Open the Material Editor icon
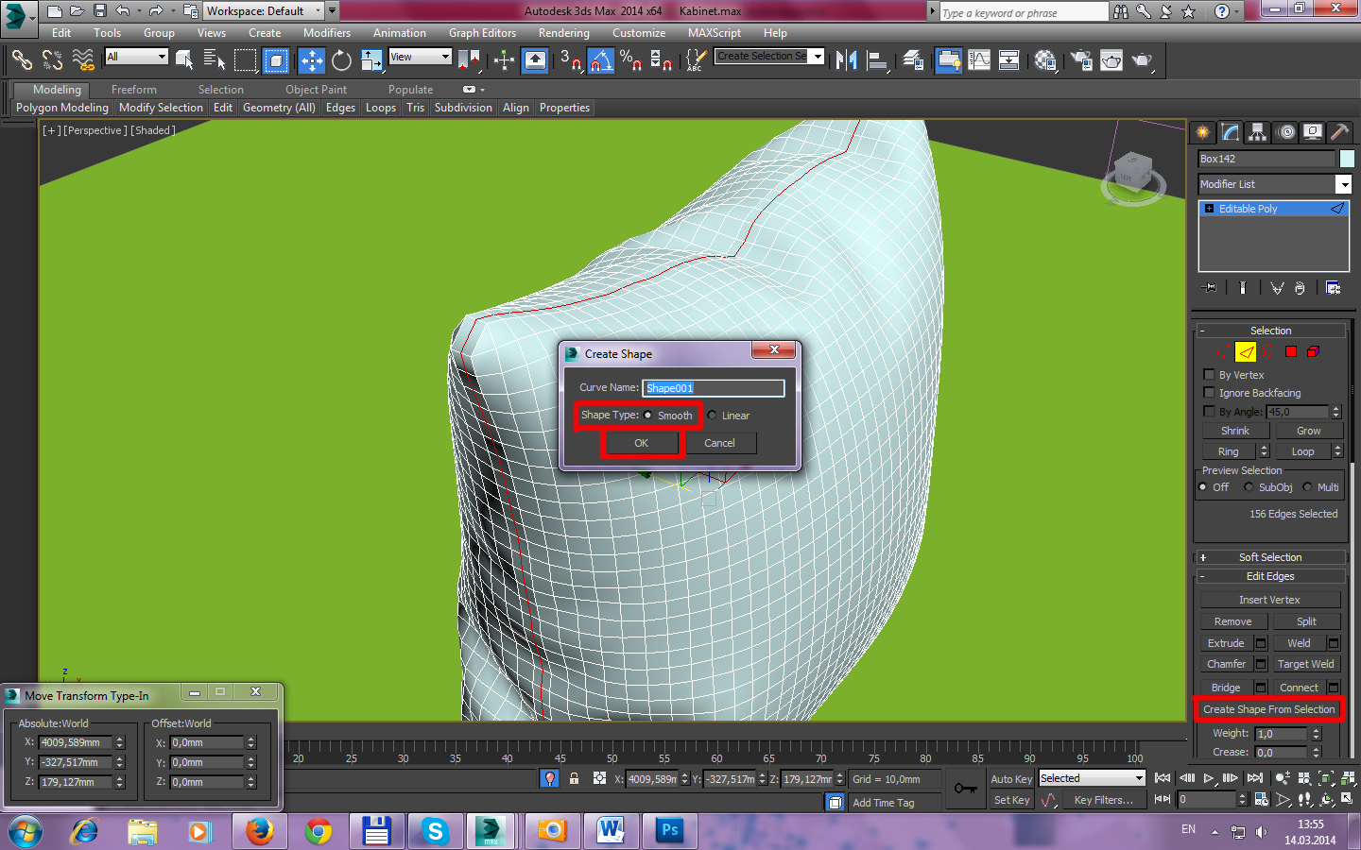Screen dimensions: 1361x850 click(x=1045, y=60)
